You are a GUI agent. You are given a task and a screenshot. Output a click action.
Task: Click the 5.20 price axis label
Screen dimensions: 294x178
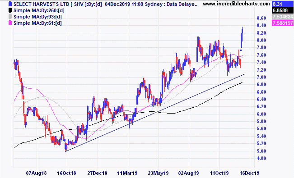click(x=261, y=144)
